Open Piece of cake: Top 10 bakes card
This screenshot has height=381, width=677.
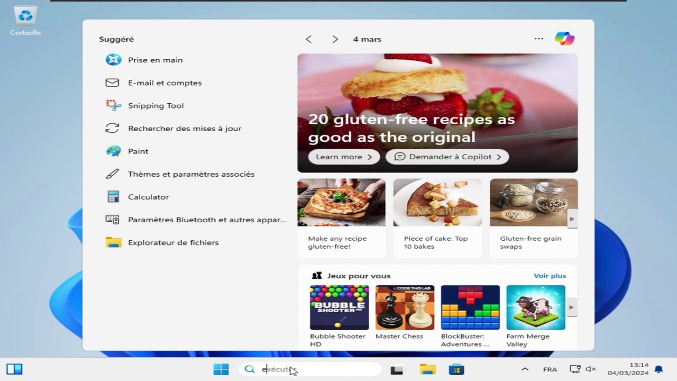click(x=437, y=218)
